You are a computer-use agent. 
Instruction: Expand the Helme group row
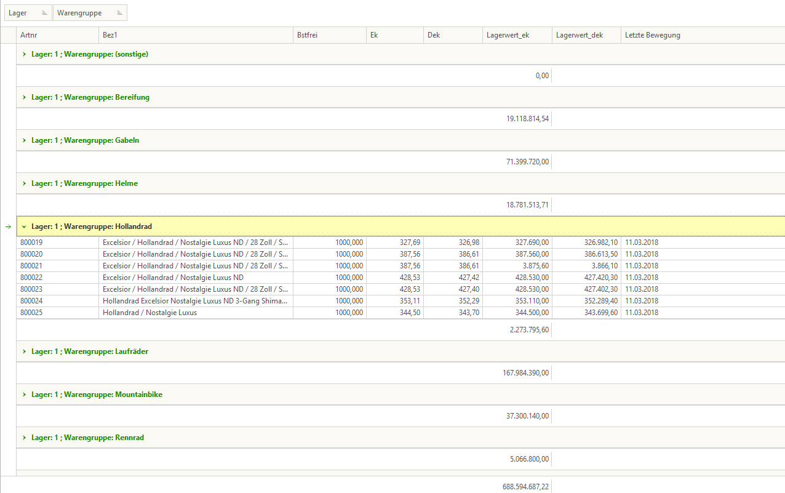(x=24, y=183)
